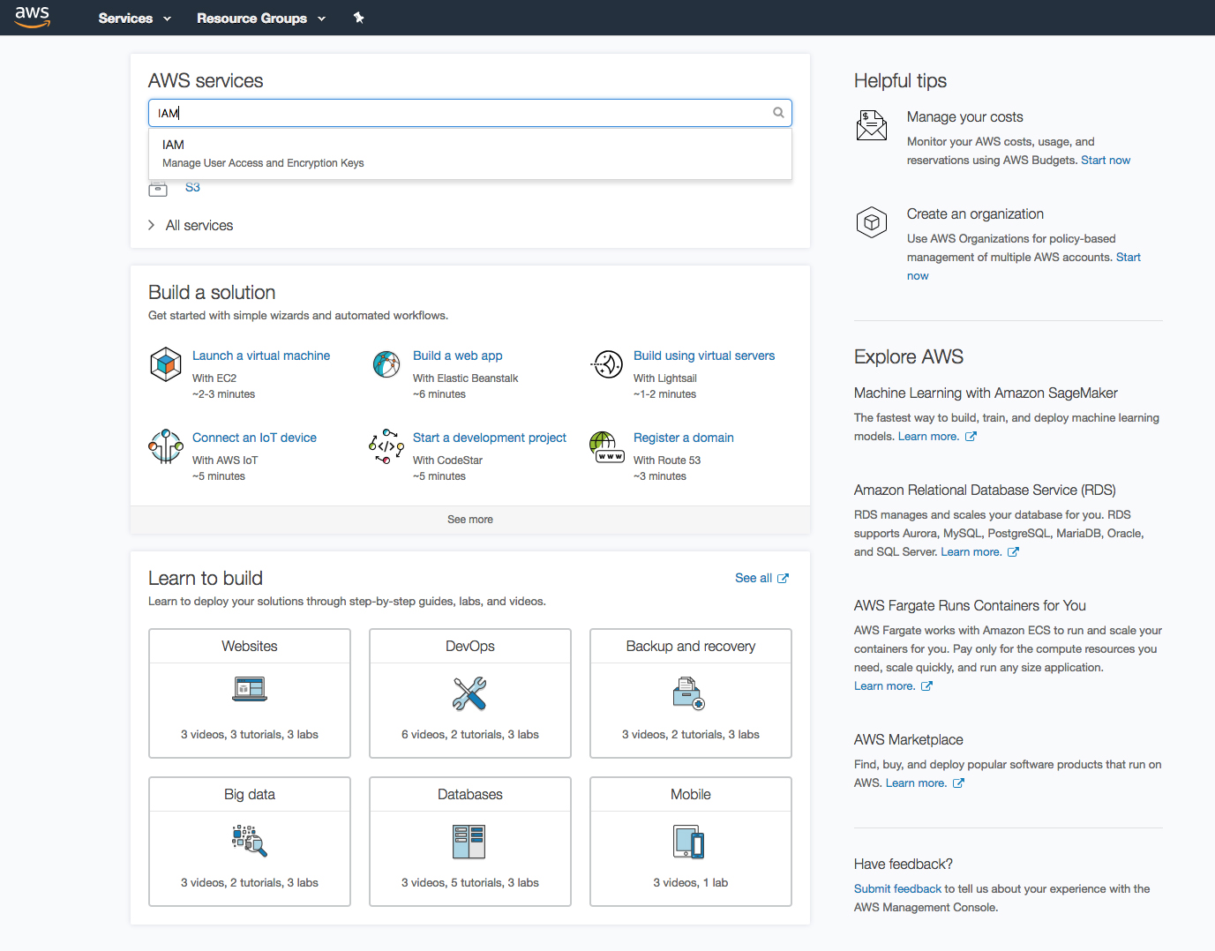
Task: Click the EC2 cube icon
Action: (165, 363)
